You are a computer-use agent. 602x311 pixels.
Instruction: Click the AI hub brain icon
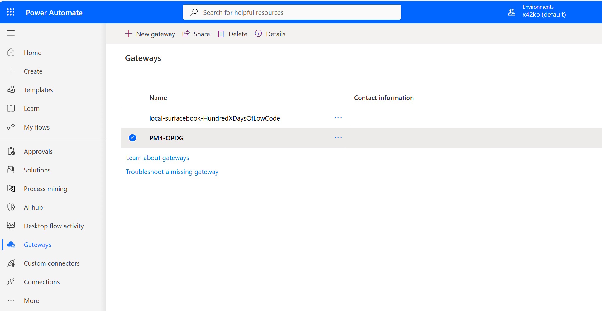coord(11,207)
